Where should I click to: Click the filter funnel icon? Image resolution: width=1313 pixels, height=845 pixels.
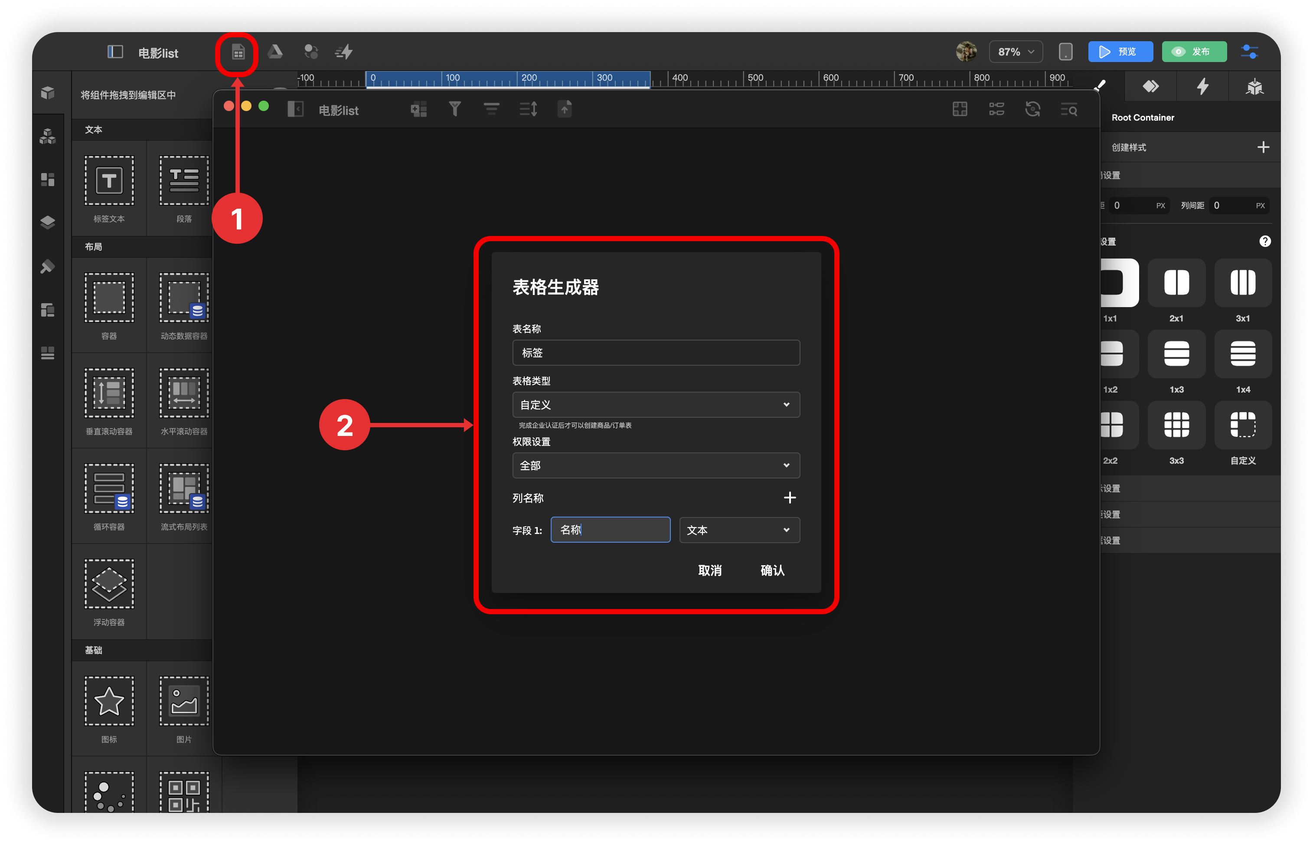coord(455,109)
